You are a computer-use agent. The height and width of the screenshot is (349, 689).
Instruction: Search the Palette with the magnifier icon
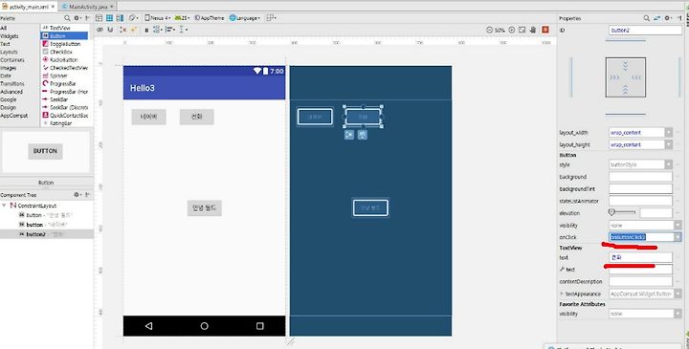pos(67,18)
